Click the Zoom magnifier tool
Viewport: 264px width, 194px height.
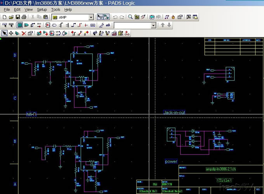coord(130,17)
